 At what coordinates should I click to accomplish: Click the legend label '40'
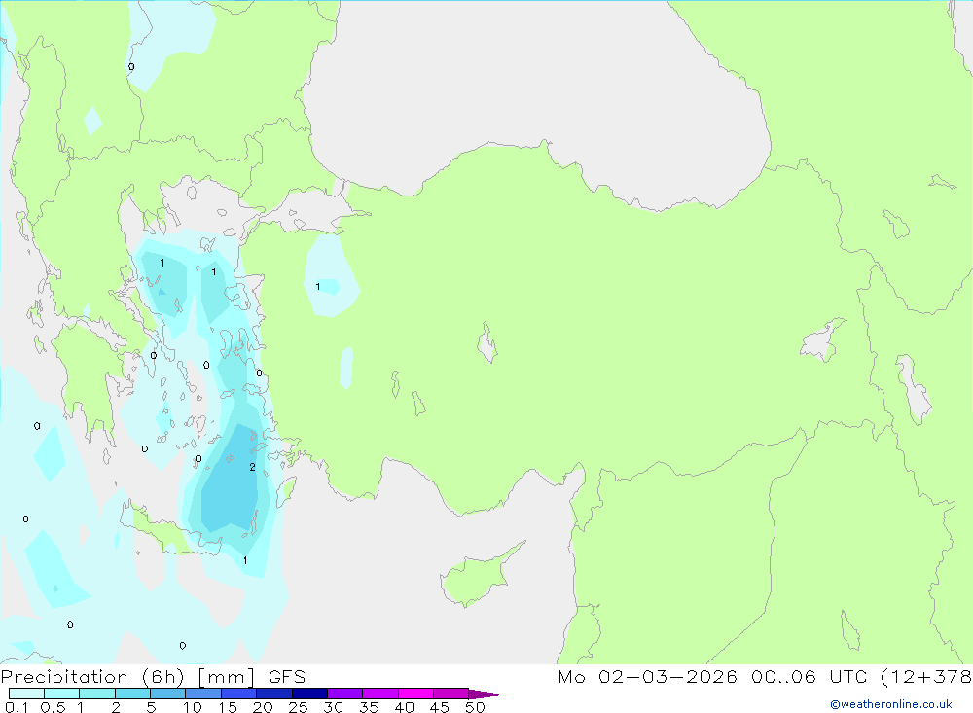coord(405,707)
